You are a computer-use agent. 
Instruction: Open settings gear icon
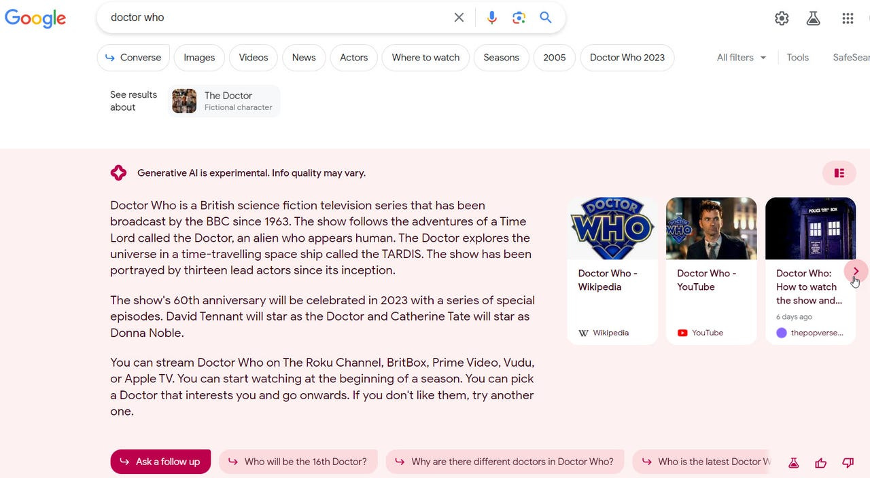[x=782, y=18]
